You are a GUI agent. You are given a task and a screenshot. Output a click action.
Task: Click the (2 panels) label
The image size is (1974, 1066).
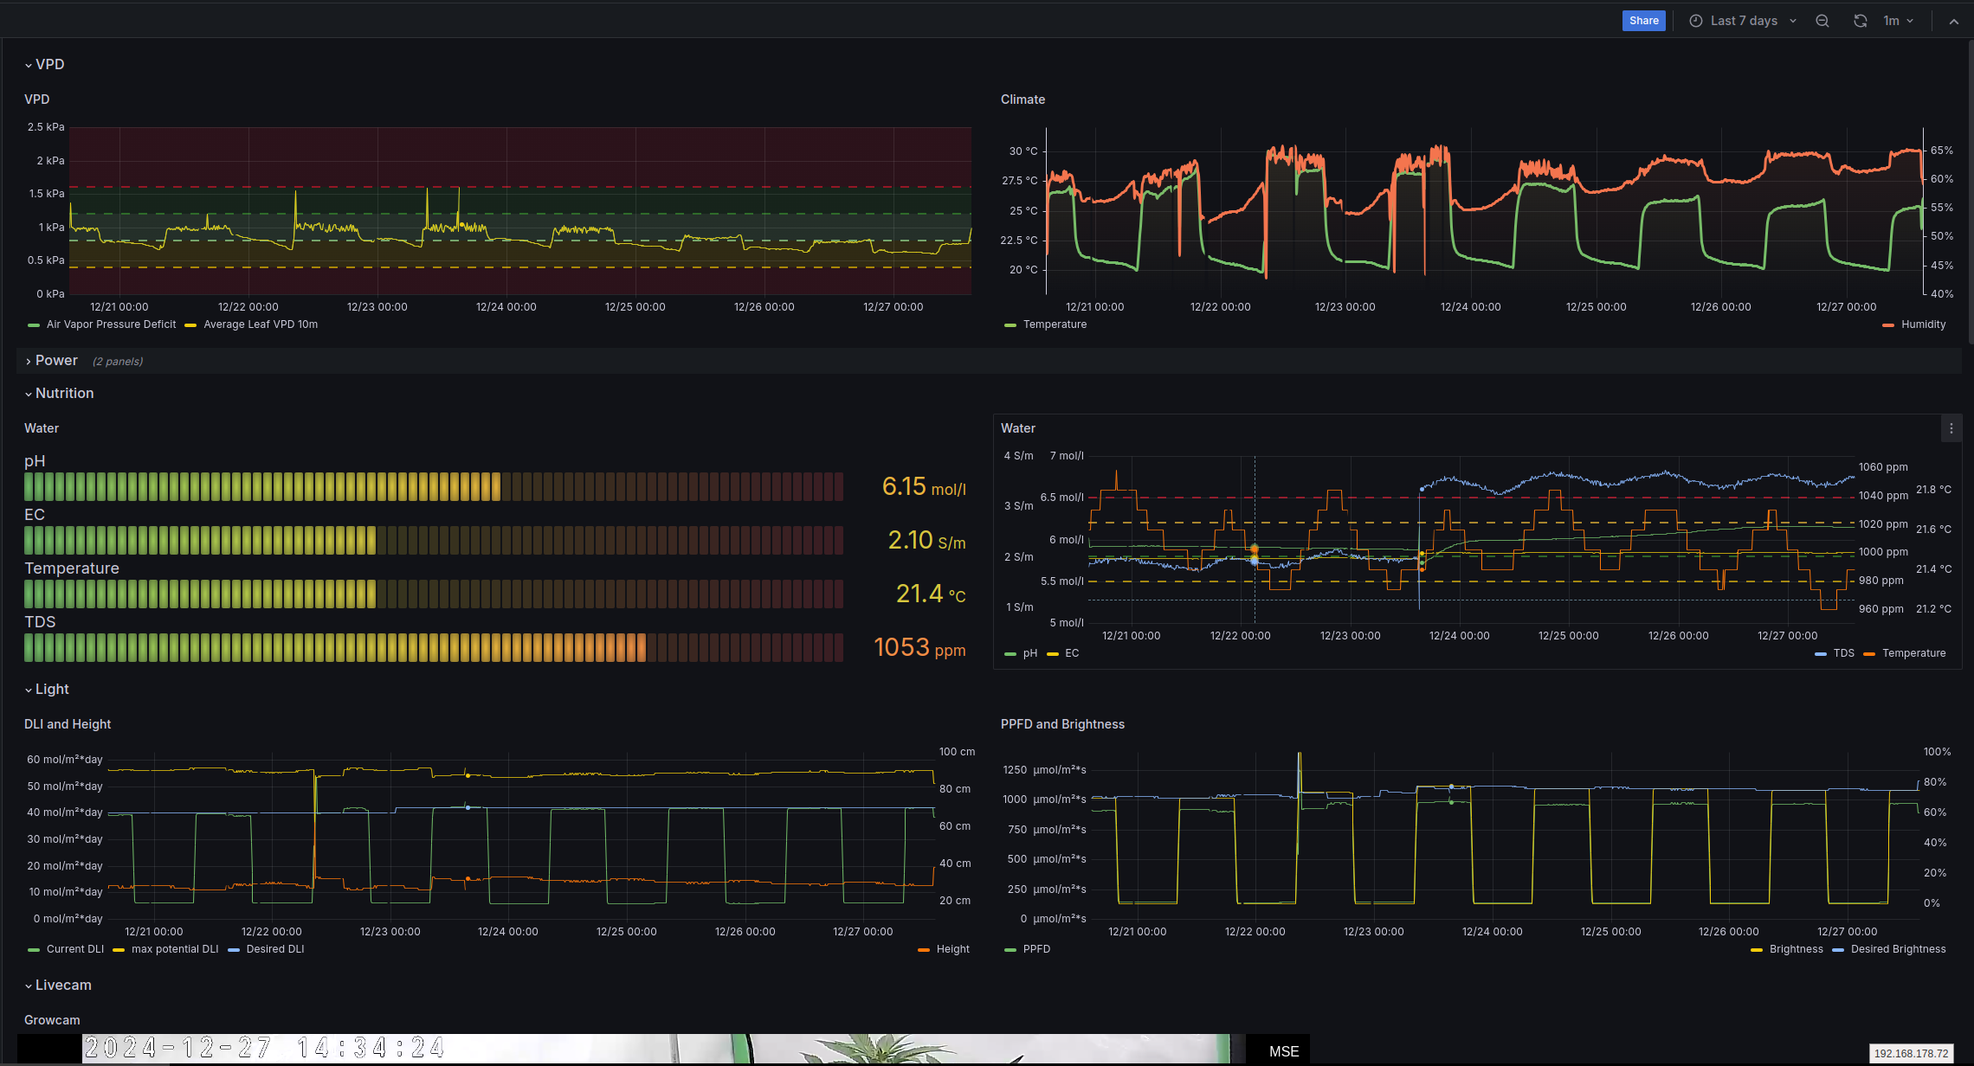(x=118, y=362)
